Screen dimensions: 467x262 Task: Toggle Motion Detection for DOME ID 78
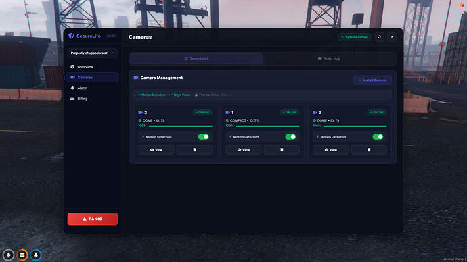(204, 137)
